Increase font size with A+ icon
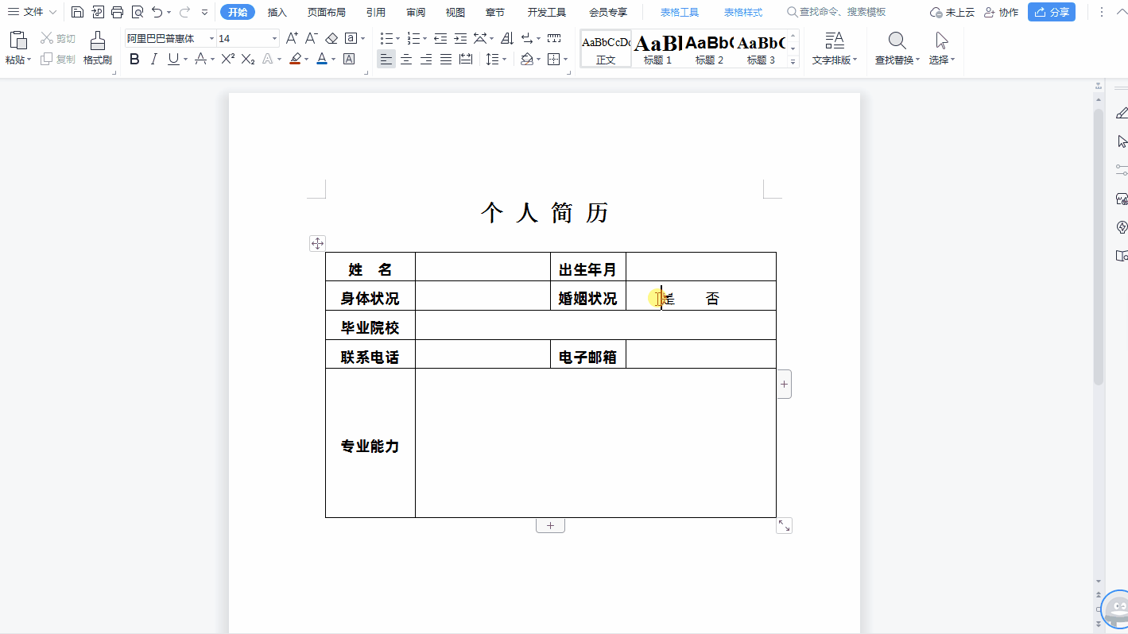 [292, 38]
